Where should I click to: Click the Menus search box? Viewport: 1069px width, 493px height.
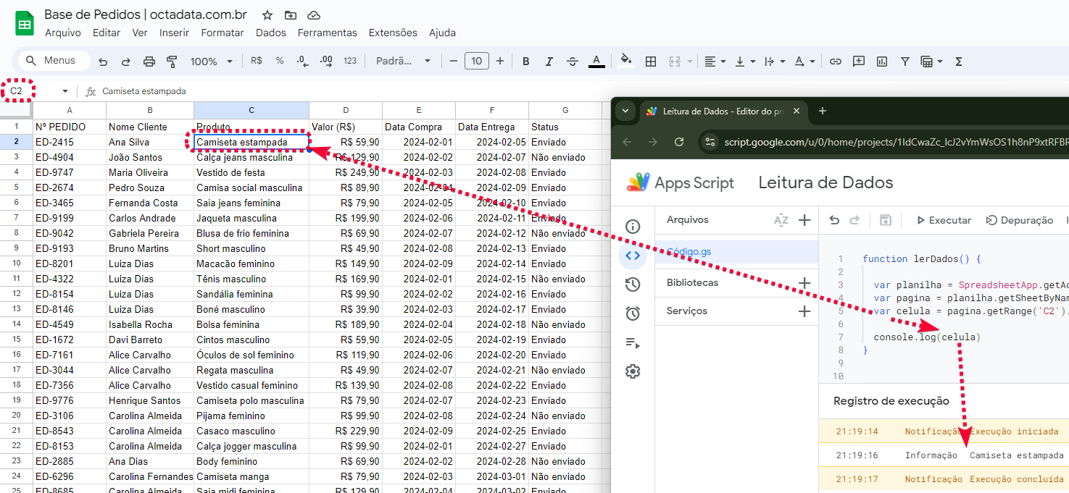(53, 61)
